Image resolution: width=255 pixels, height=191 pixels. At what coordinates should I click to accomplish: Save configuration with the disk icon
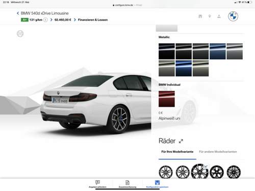click(157, 182)
